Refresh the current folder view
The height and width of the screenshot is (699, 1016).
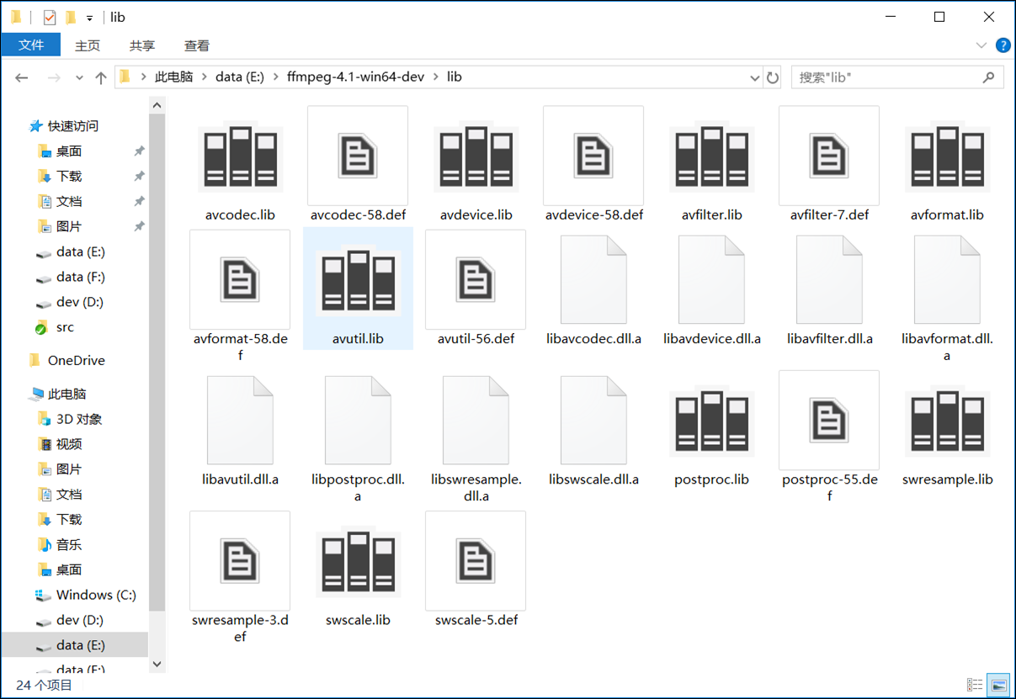coord(773,77)
